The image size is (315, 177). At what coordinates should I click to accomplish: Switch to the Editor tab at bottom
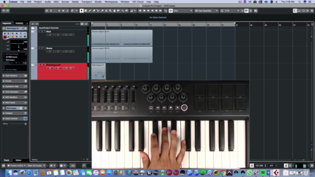click(19, 160)
